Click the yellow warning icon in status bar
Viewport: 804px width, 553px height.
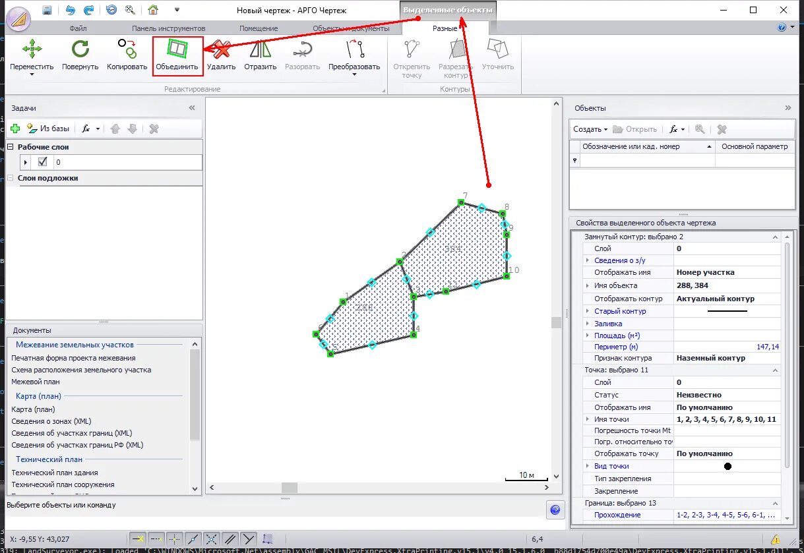[776, 539]
